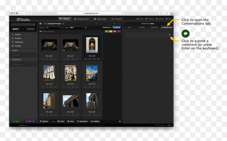Click Deselect all
This screenshot has width=227, height=141.
click(x=106, y=28)
